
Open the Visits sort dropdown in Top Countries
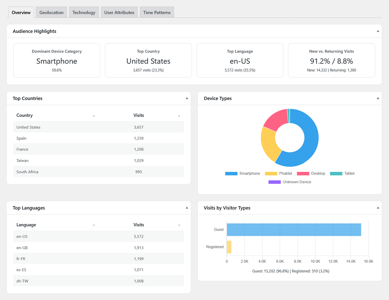coord(179,116)
